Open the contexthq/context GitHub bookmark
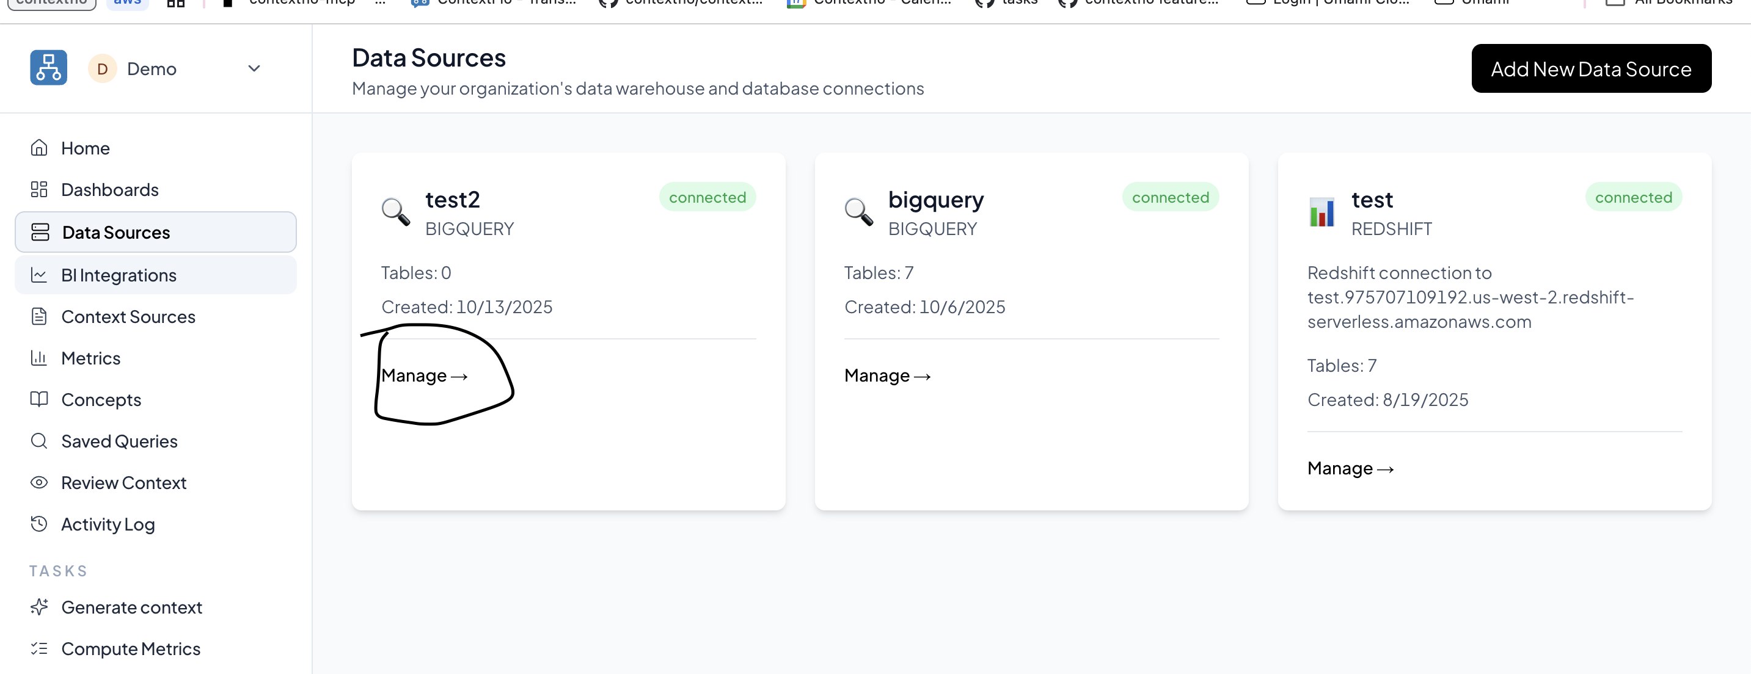The height and width of the screenshot is (674, 1751). (680, 2)
